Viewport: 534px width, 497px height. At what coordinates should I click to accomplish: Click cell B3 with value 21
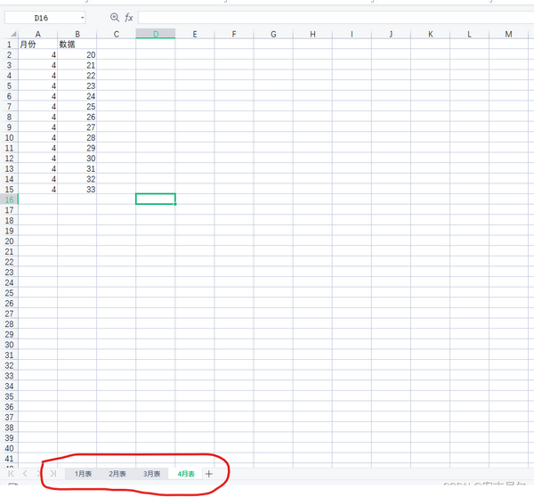pyautogui.click(x=77, y=65)
